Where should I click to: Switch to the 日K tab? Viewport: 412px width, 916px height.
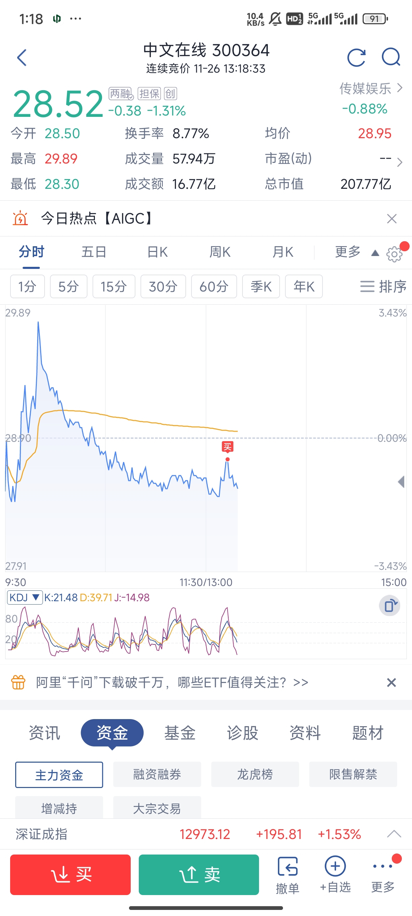pos(157,252)
